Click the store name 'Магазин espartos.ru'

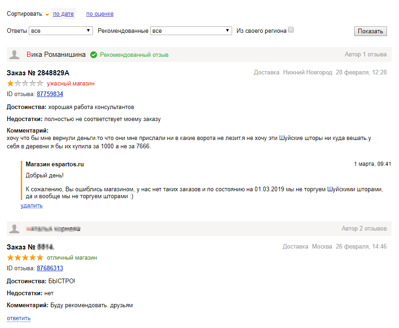(x=55, y=164)
